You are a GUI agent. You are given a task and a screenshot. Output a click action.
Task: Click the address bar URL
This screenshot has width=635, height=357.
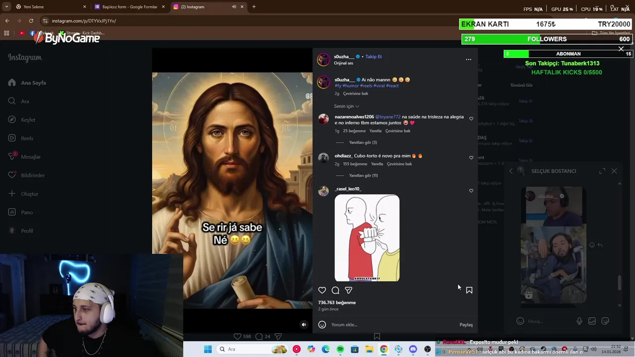[84, 21]
